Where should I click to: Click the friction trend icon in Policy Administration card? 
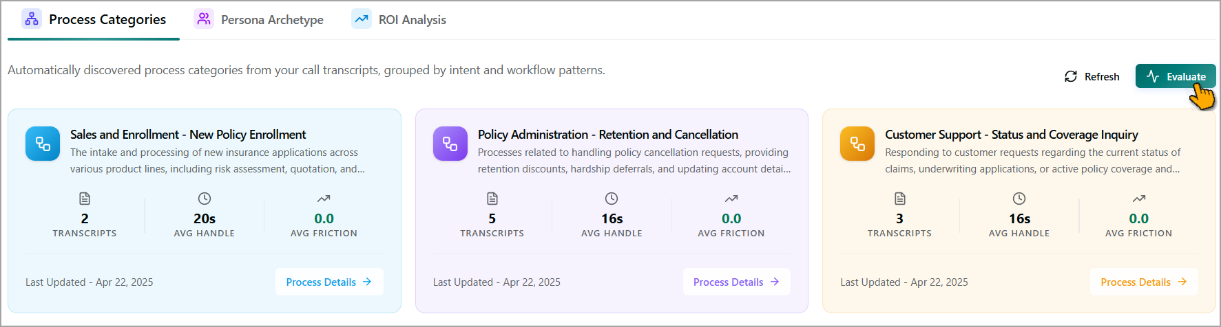[731, 199]
